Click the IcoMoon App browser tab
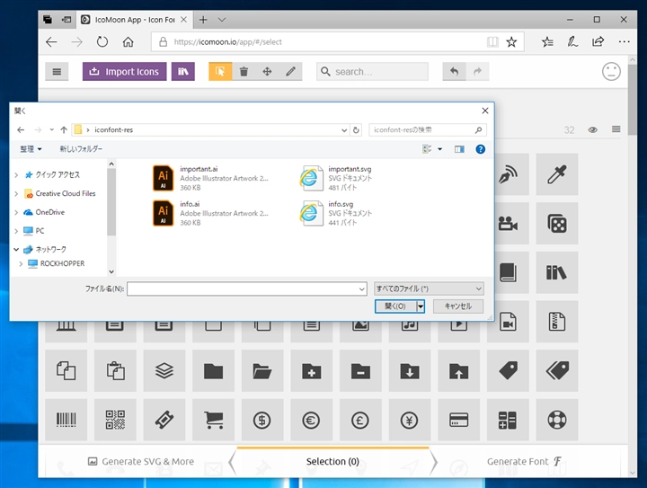The width and height of the screenshot is (647, 488). pos(134,20)
